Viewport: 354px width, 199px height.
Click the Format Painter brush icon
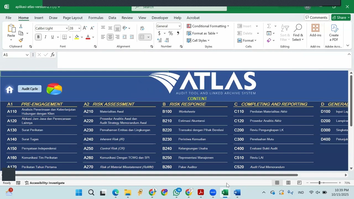(x=21, y=40)
